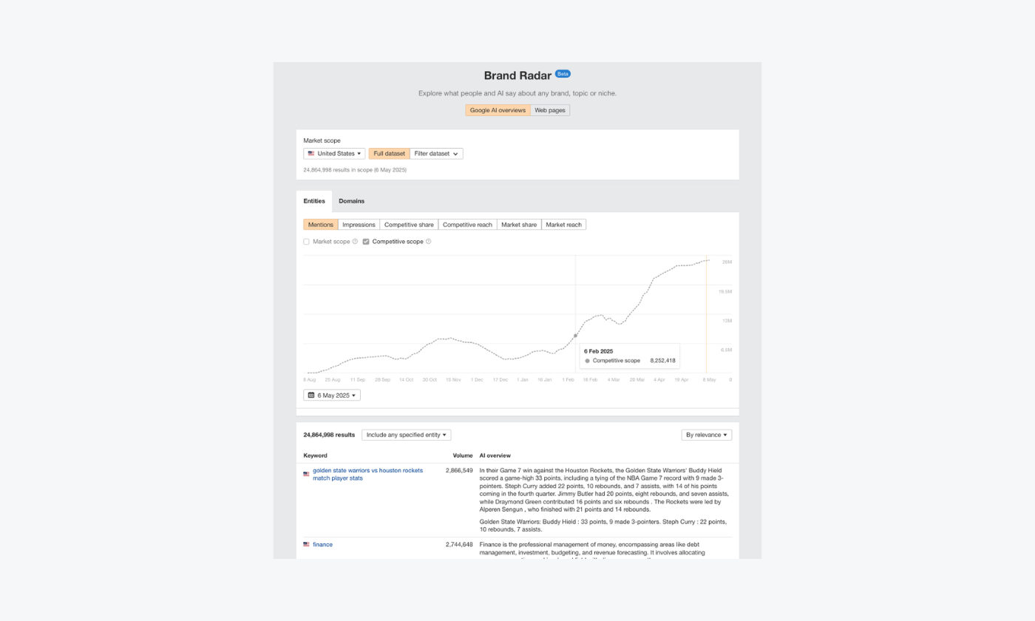Enable the Market scope checkbox
Viewport: 1035px width, 621px height.
306,241
